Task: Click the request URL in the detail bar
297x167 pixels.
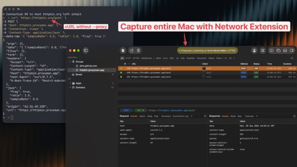Action: coord(172,110)
